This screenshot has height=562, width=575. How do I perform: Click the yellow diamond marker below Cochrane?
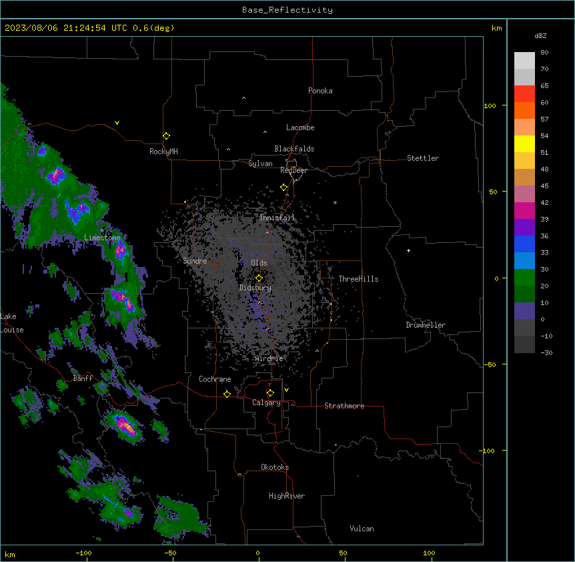(227, 394)
